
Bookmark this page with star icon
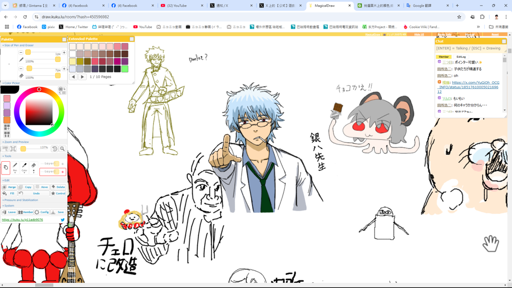tap(459, 17)
